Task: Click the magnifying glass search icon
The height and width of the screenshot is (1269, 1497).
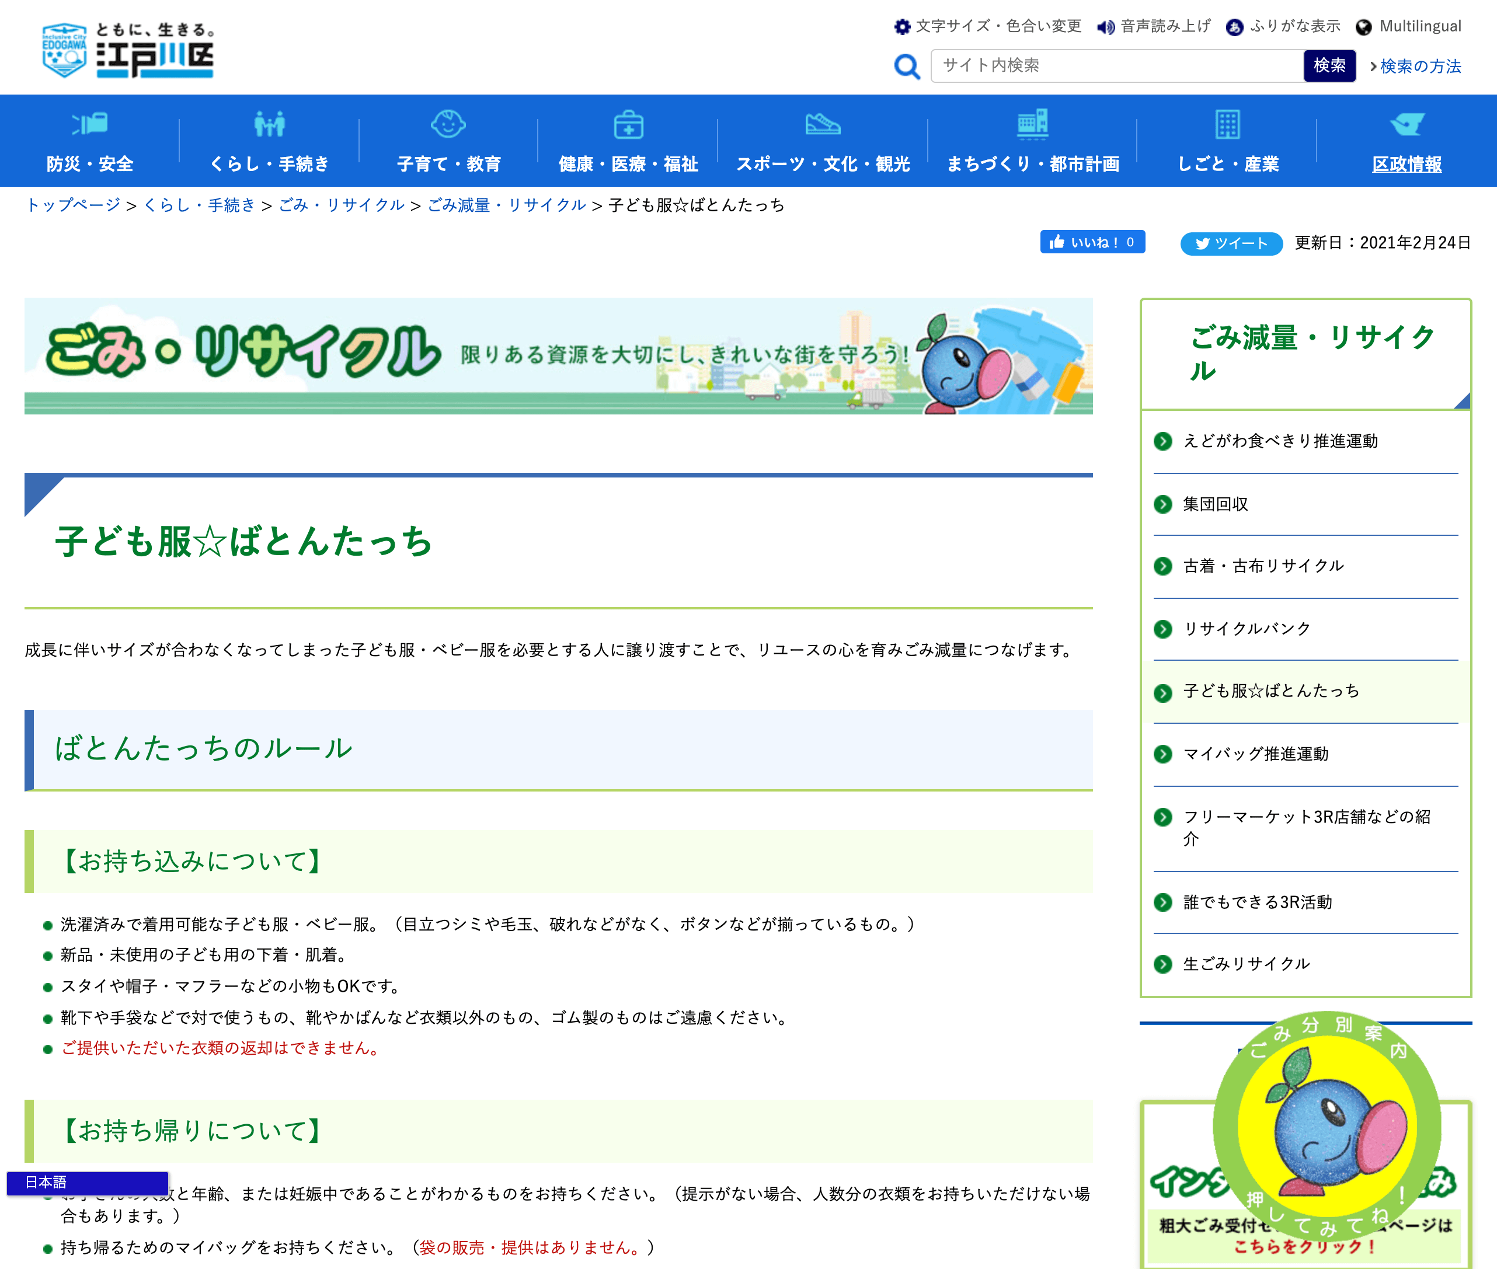Action: pyautogui.click(x=906, y=67)
